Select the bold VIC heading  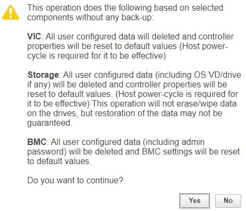[34, 37]
